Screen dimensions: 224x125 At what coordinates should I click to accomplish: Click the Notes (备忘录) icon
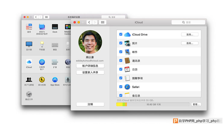[127, 95]
